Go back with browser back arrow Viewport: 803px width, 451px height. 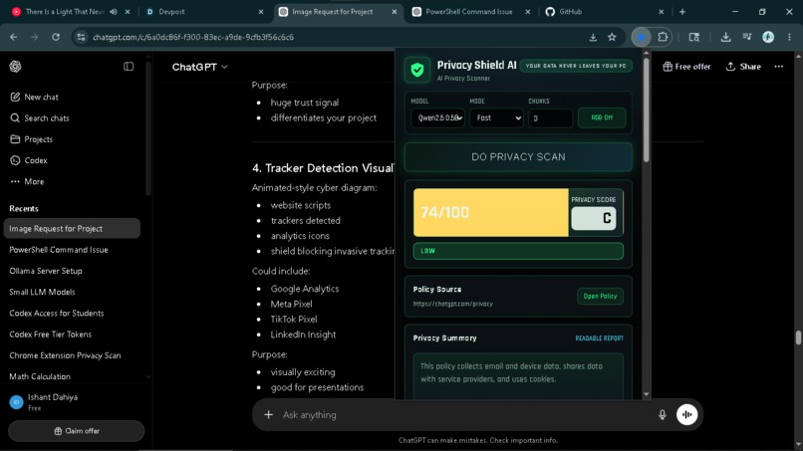click(x=14, y=37)
